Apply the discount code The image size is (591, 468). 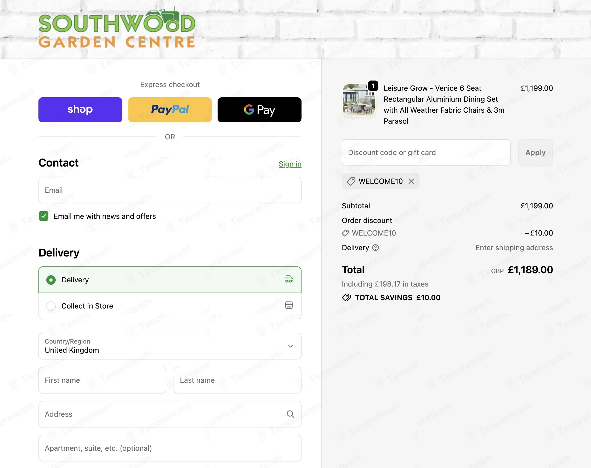click(535, 152)
